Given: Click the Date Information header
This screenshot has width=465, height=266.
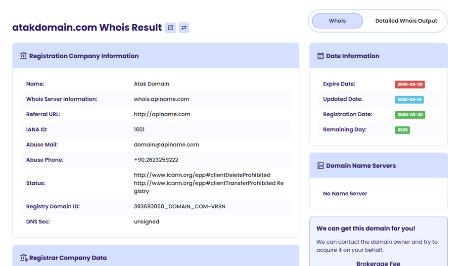Looking at the screenshot, I should (x=353, y=56).
